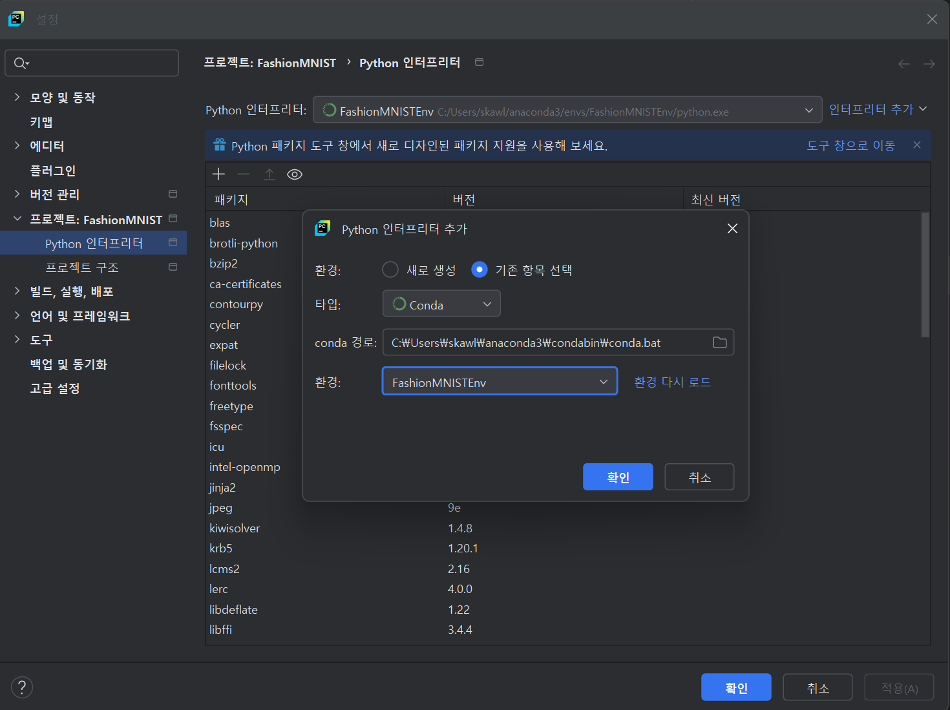Collapse the 프로젝트: FashionMNIST tree node

(17, 218)
